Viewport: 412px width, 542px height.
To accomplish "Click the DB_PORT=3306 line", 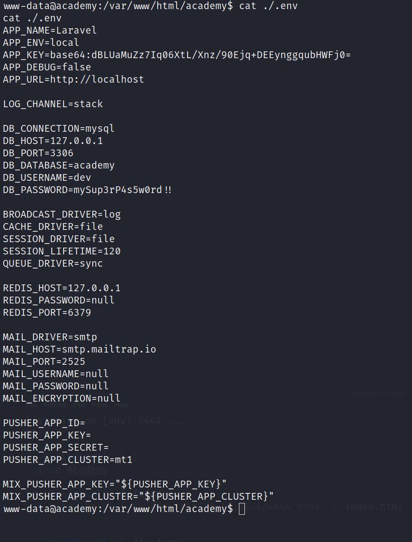I will (38, 153).
